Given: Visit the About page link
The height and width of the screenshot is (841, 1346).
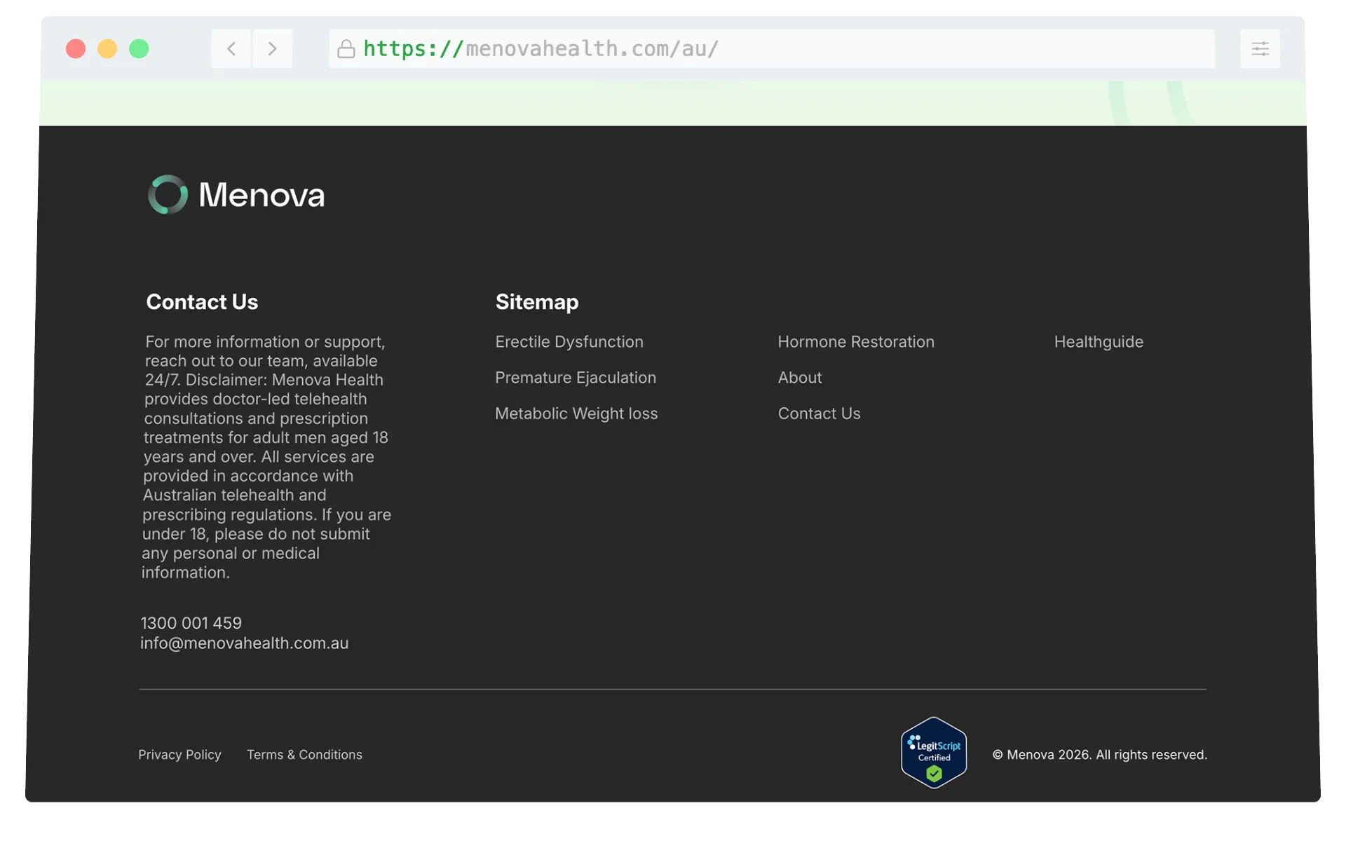Looking at the screenshot, I should [799, 378].
